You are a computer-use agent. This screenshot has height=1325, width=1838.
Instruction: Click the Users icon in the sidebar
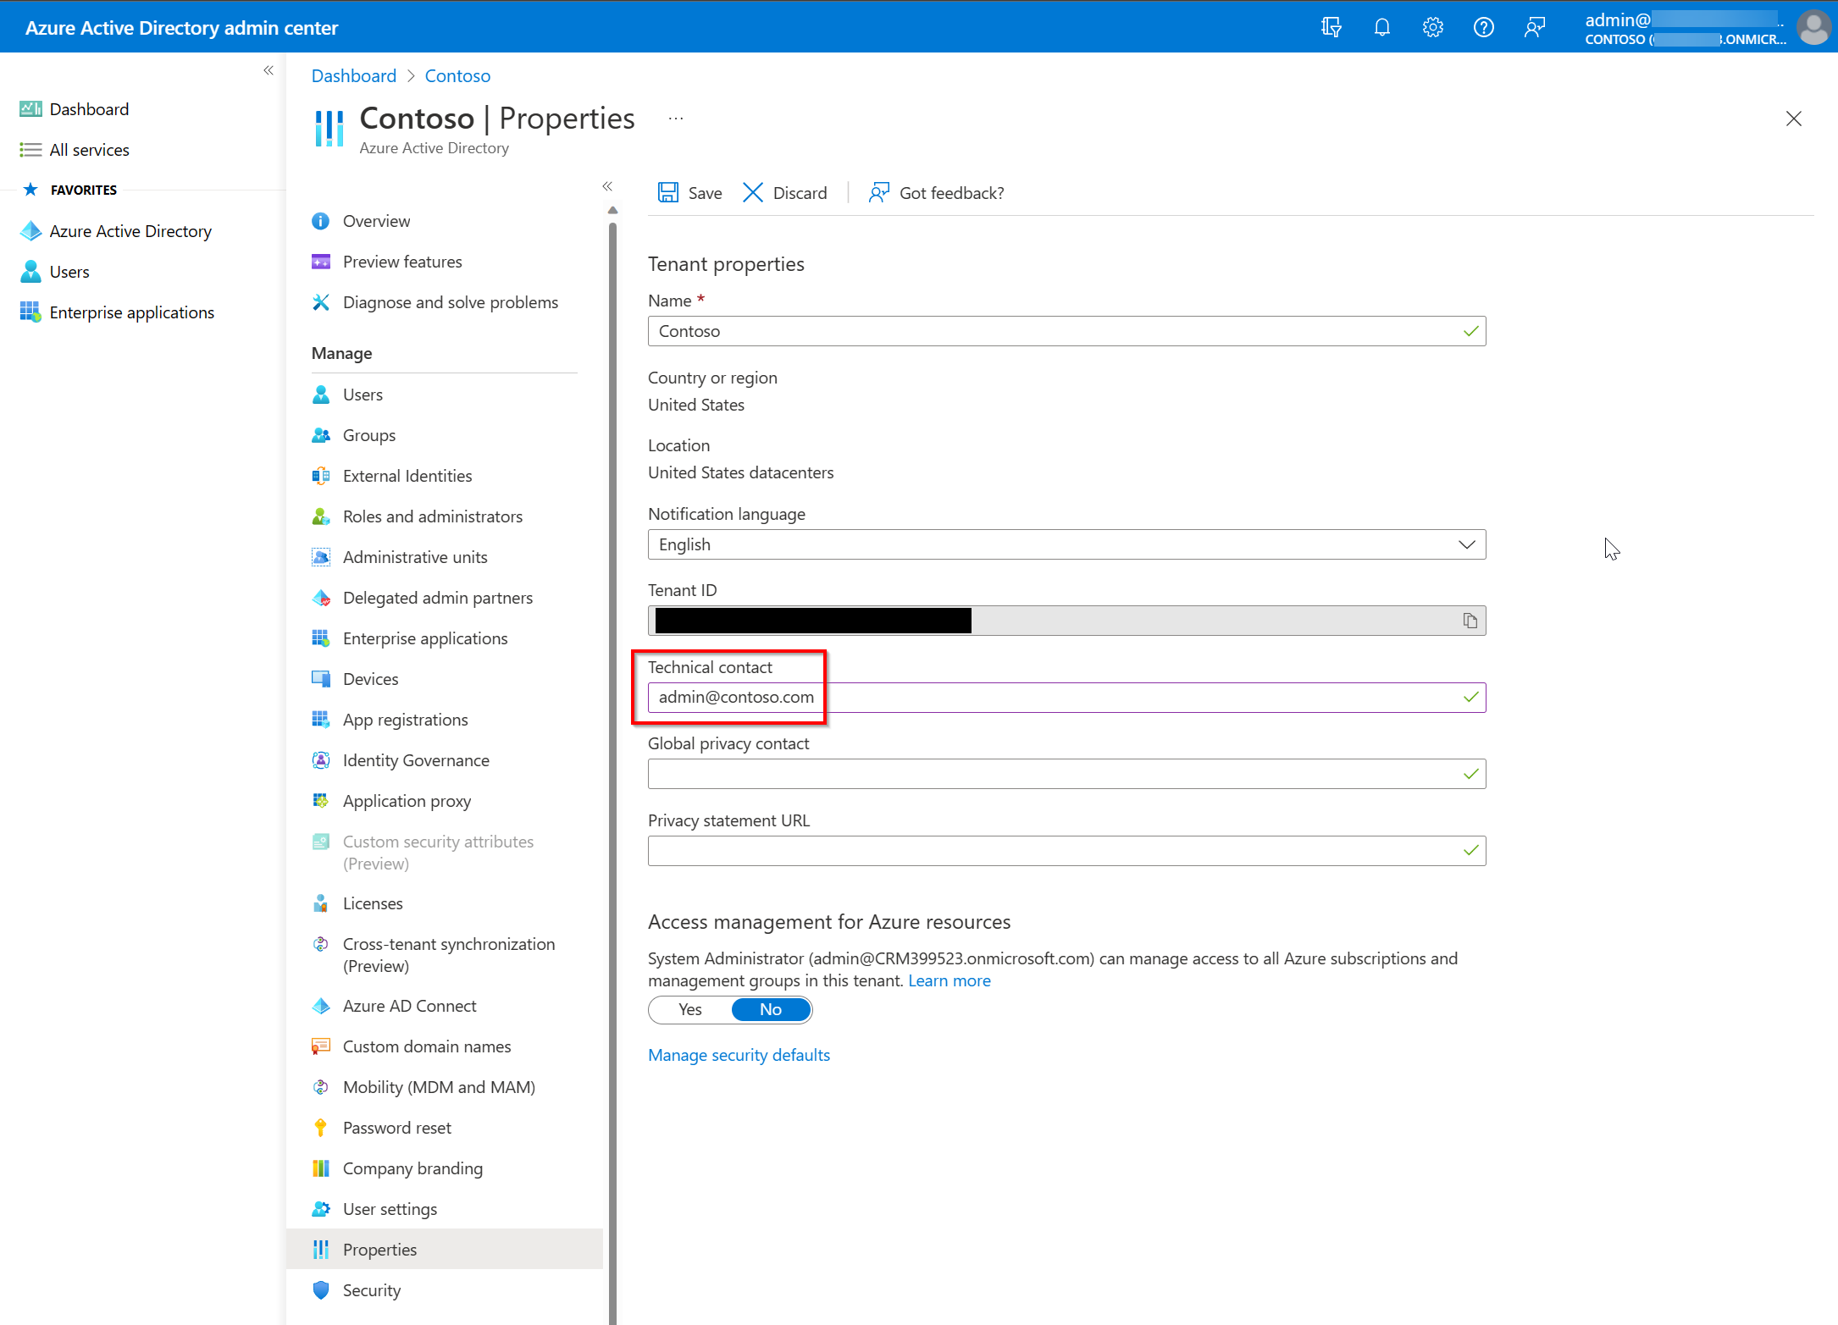click(x=31, y=271)
